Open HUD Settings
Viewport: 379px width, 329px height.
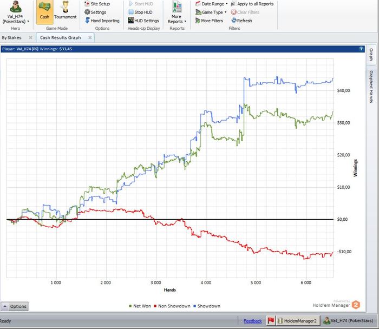tap(143, 21)
